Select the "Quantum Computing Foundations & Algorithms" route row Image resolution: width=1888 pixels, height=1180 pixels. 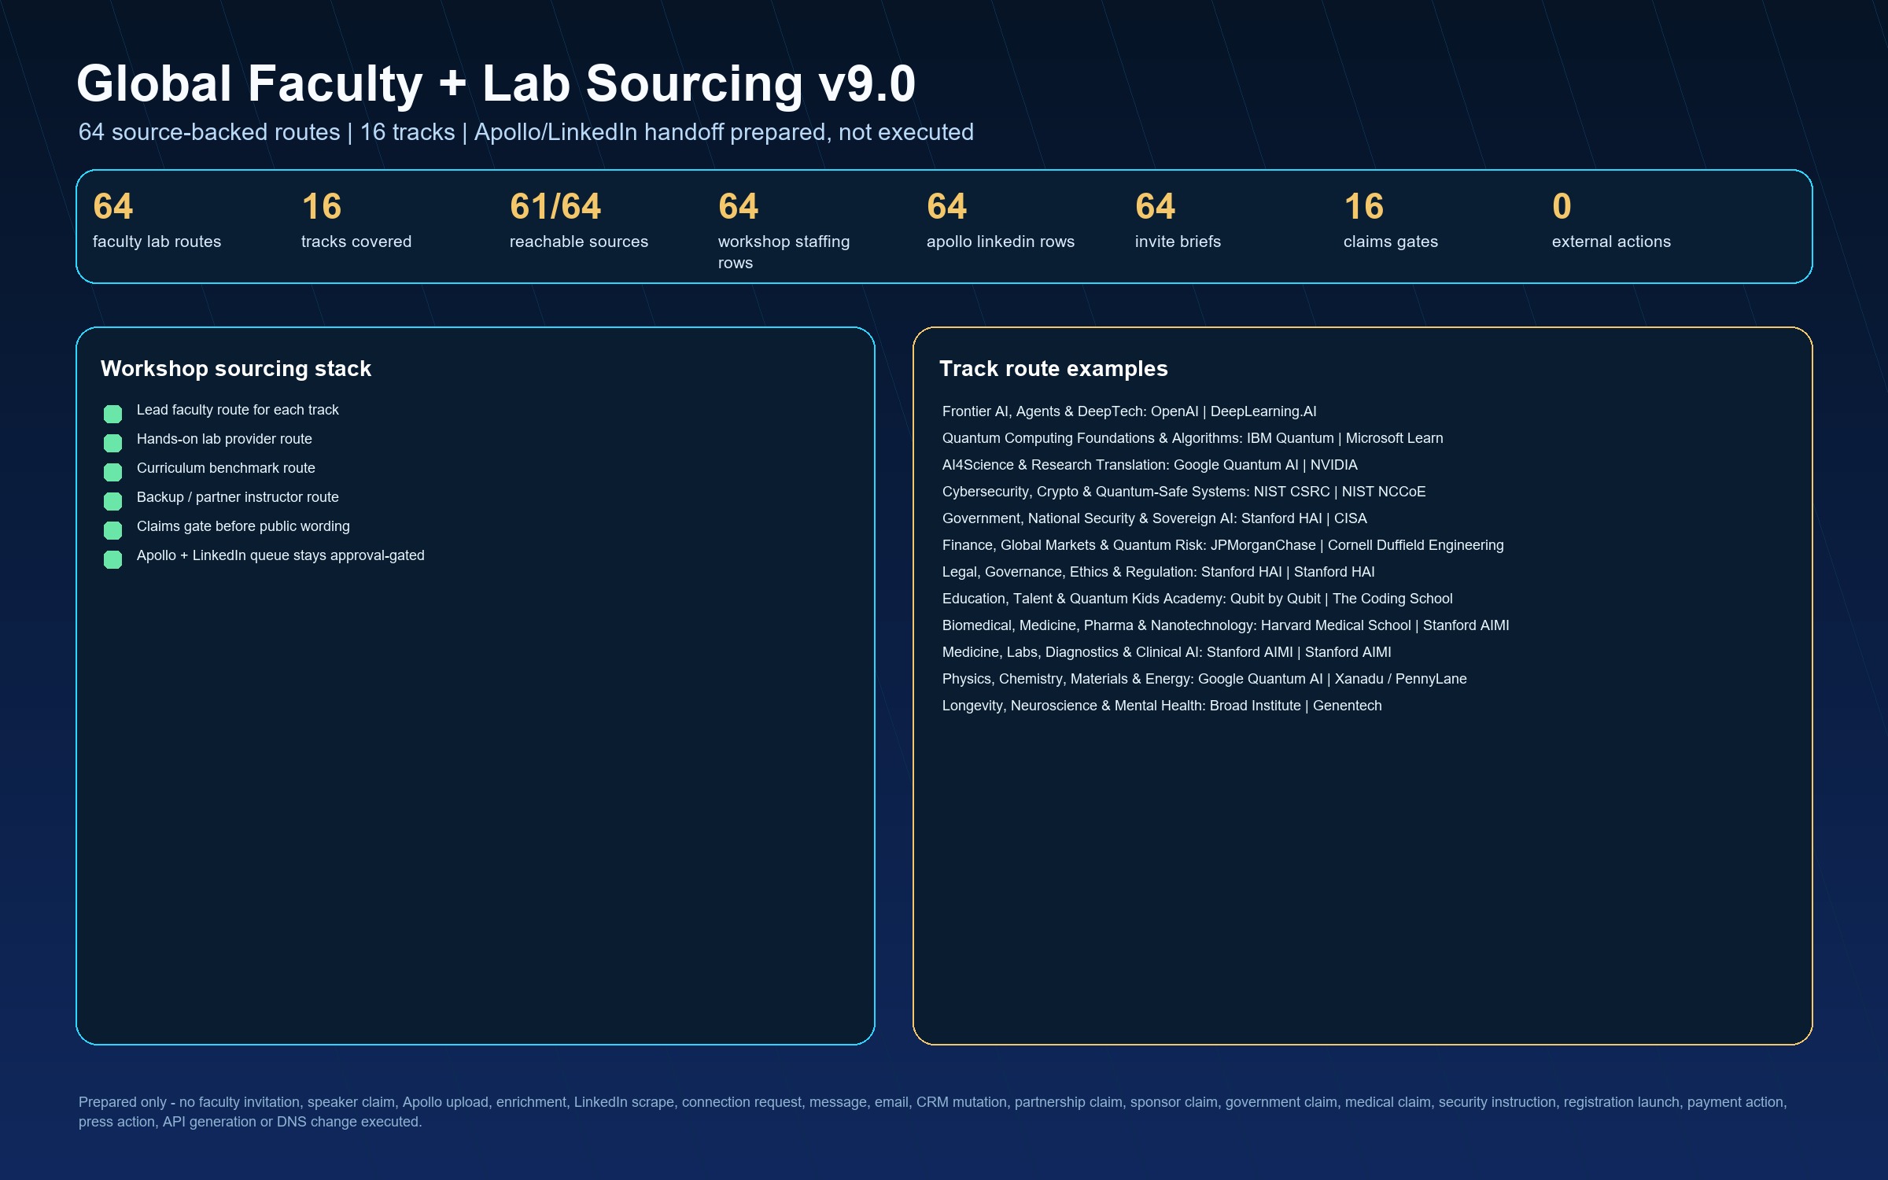(1193, 438)
